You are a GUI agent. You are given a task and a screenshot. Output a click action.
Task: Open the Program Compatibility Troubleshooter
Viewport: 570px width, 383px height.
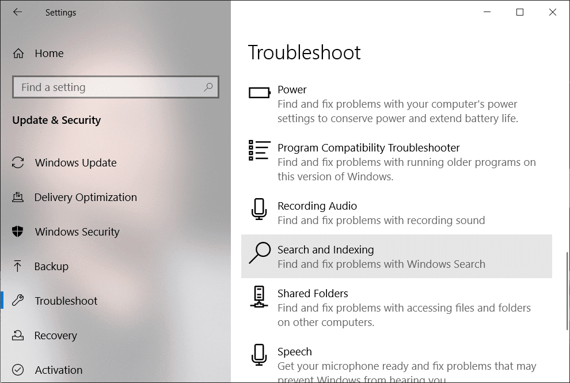pos(368,148)
